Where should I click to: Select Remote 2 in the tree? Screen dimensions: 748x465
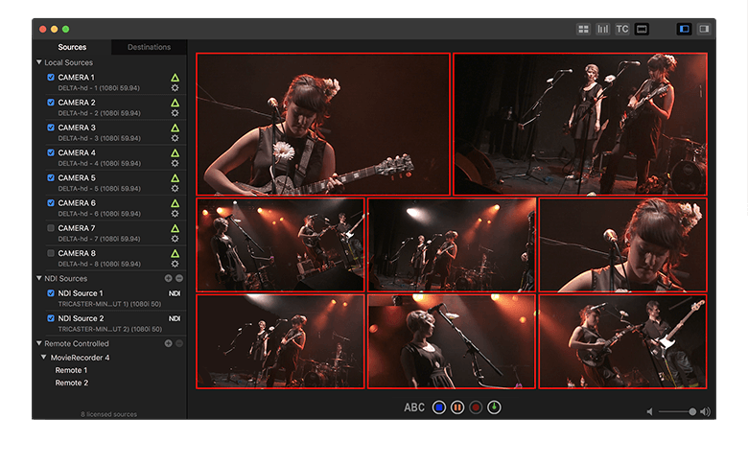click(72, 383)
